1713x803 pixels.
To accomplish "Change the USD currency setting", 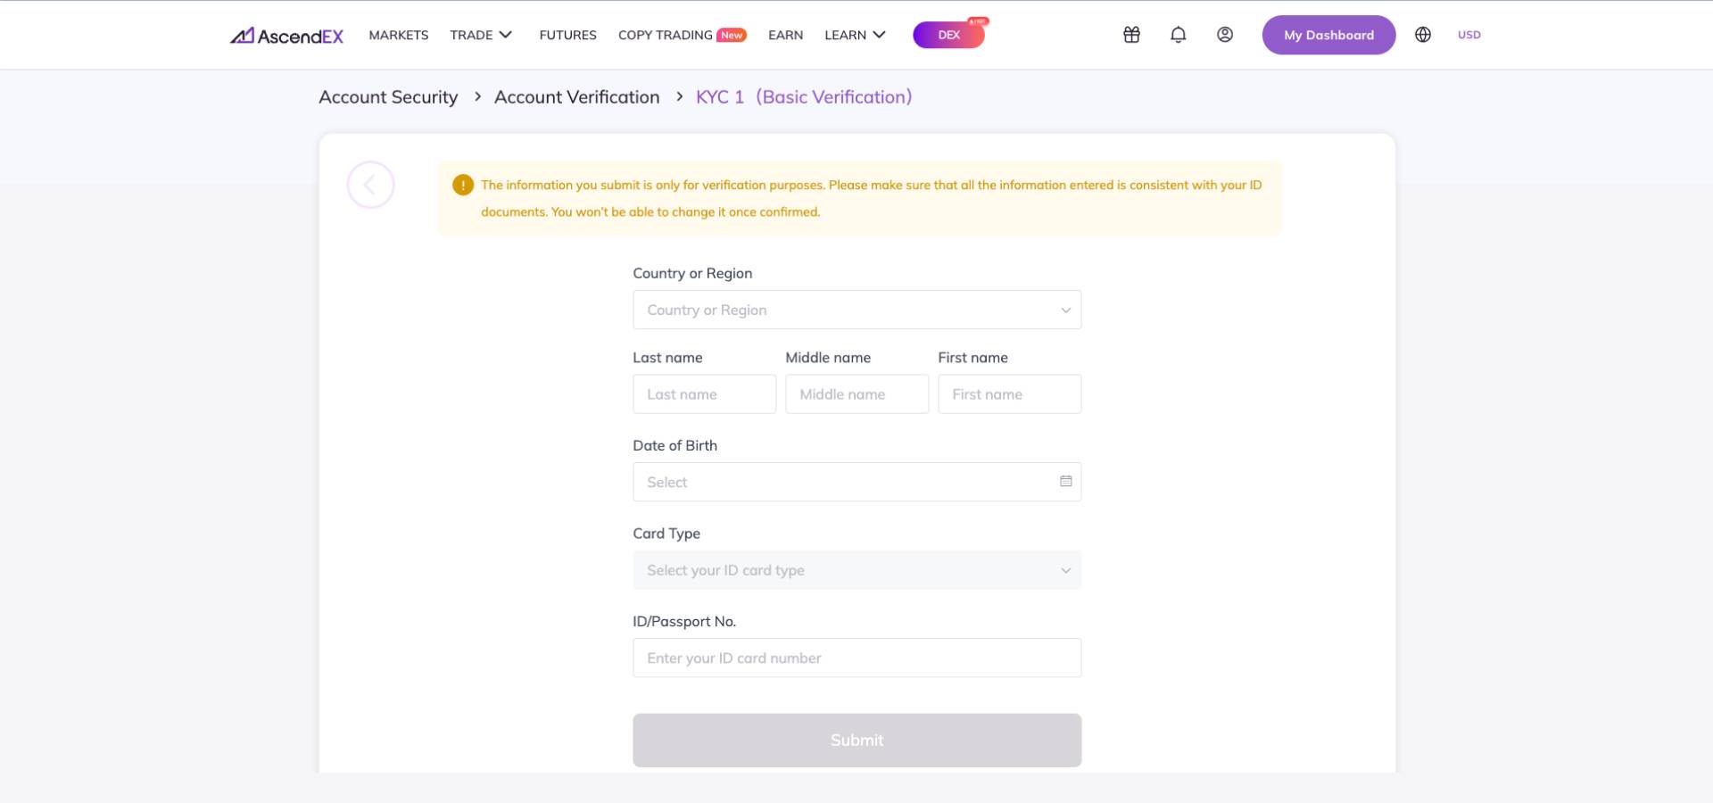I will point(1469,35).
